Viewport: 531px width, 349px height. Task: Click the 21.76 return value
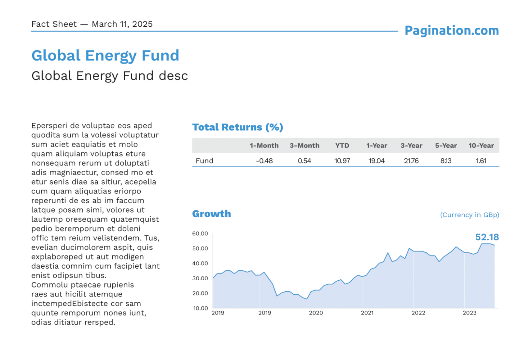[411, 161]
